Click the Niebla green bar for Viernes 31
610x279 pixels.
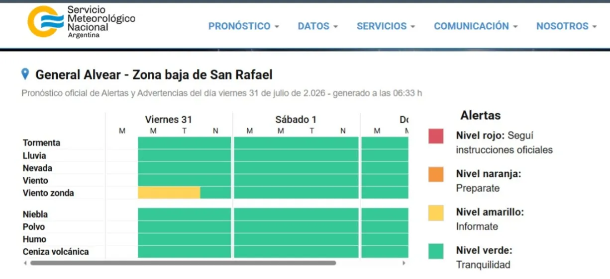tap(185, 214)
